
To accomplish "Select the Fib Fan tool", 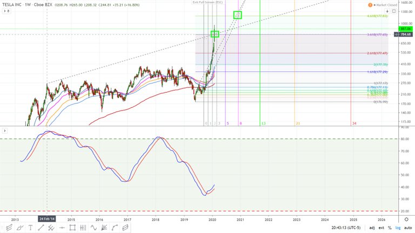I will 104,228.
